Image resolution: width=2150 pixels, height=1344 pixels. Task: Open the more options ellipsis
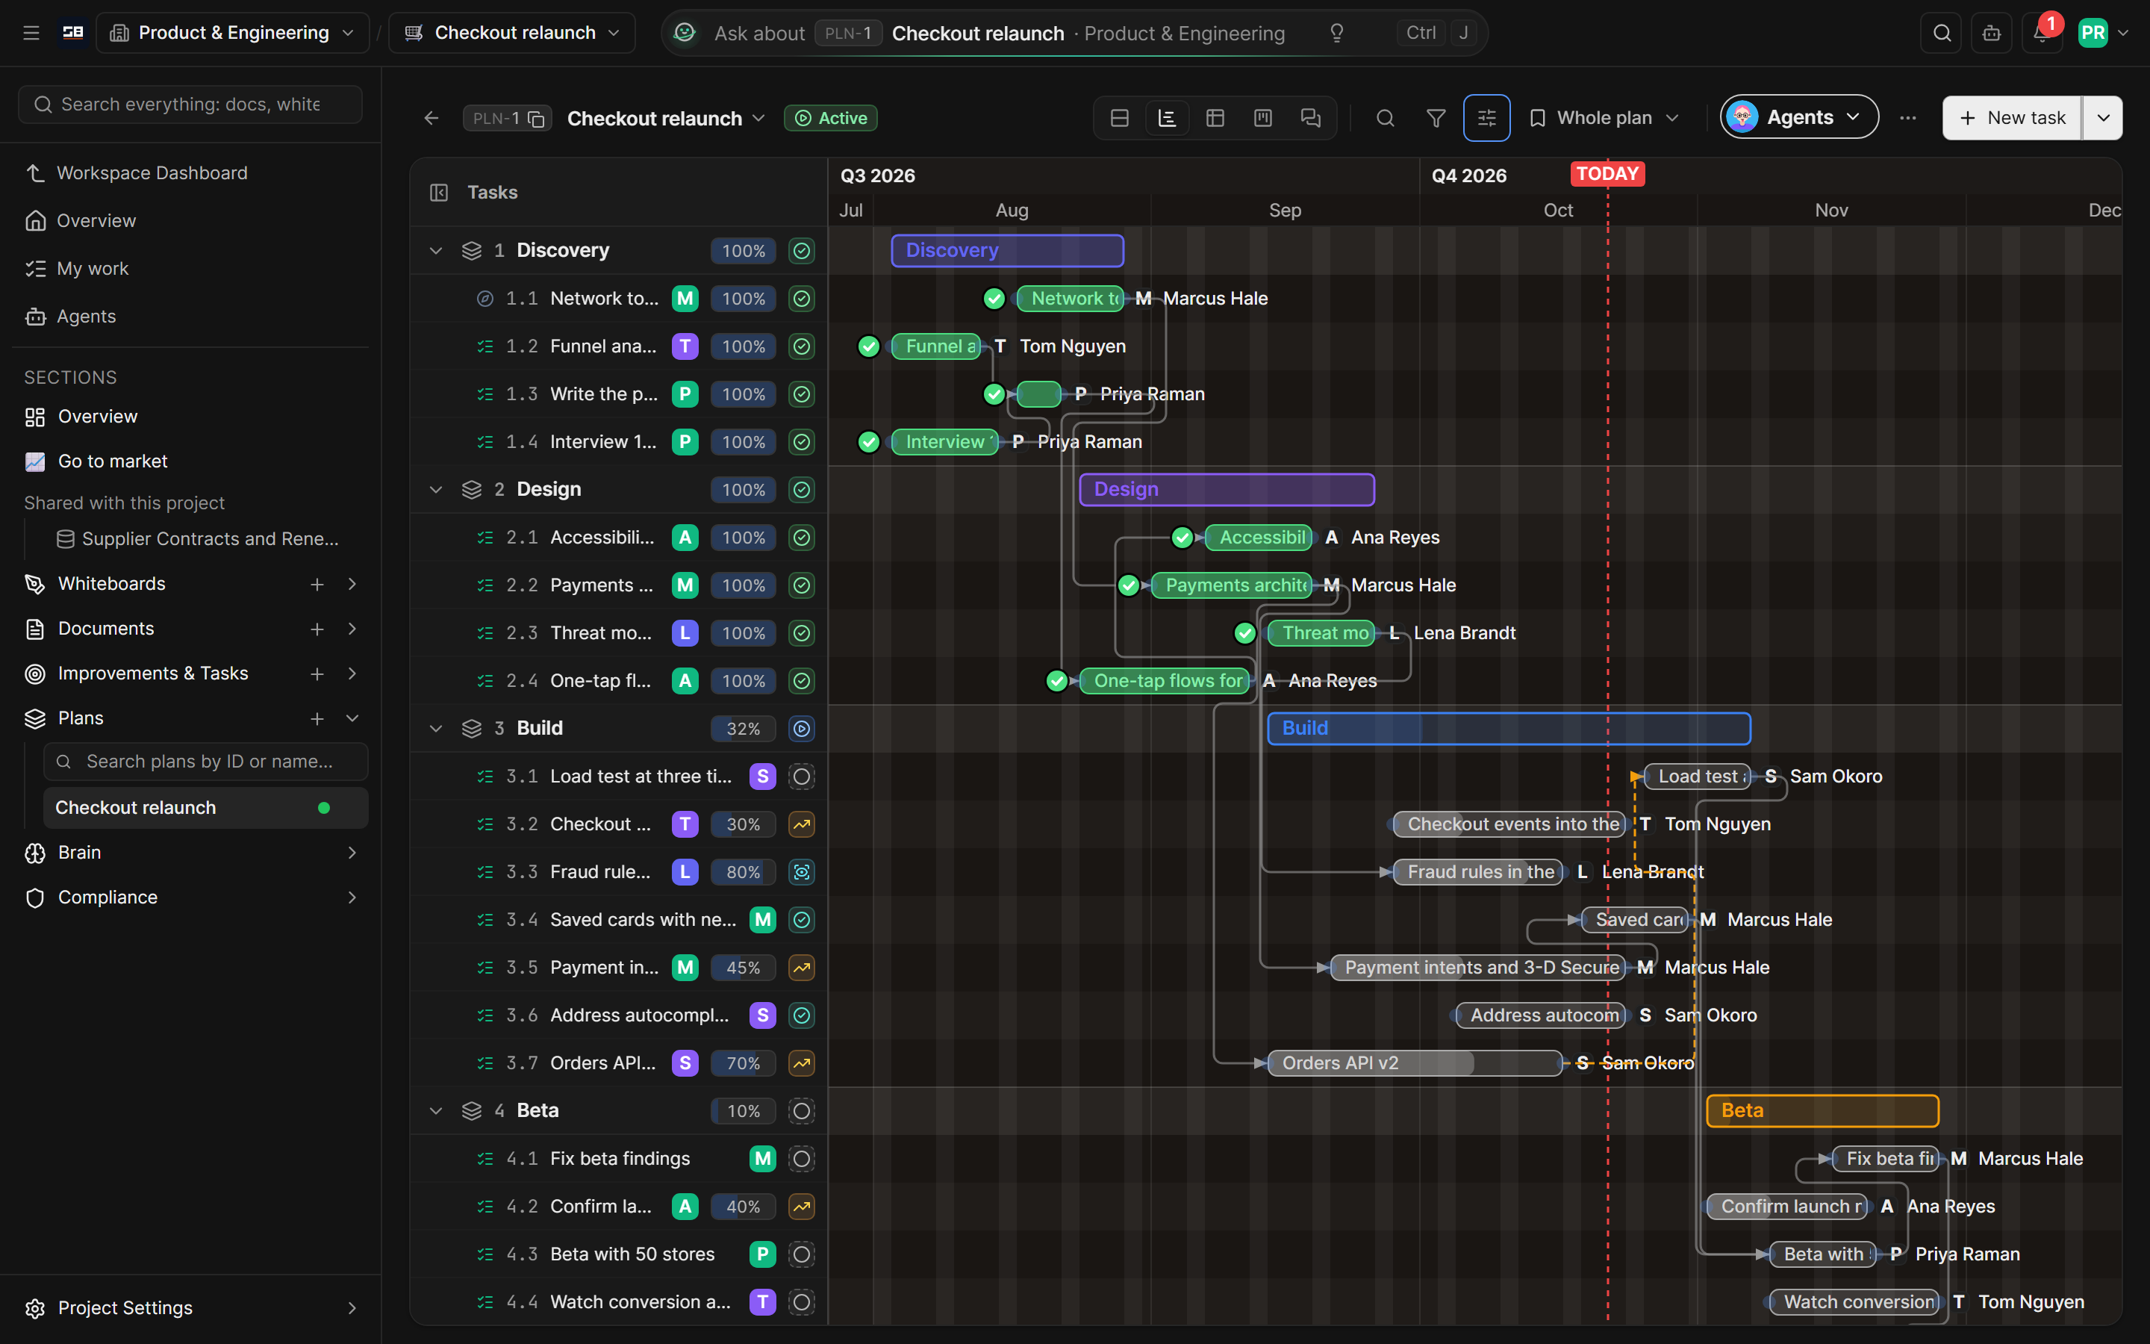[1907, 118]
